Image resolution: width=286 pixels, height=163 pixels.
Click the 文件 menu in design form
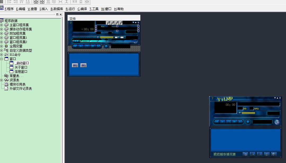pos(72,19)
